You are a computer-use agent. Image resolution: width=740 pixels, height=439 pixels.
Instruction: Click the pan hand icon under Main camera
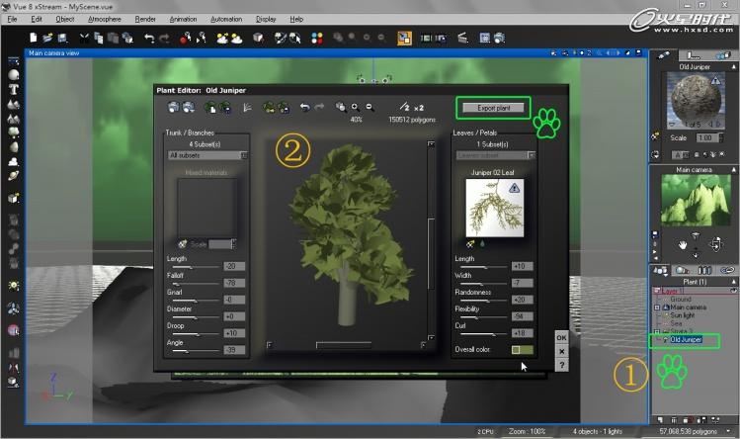[x=682, y=245]
